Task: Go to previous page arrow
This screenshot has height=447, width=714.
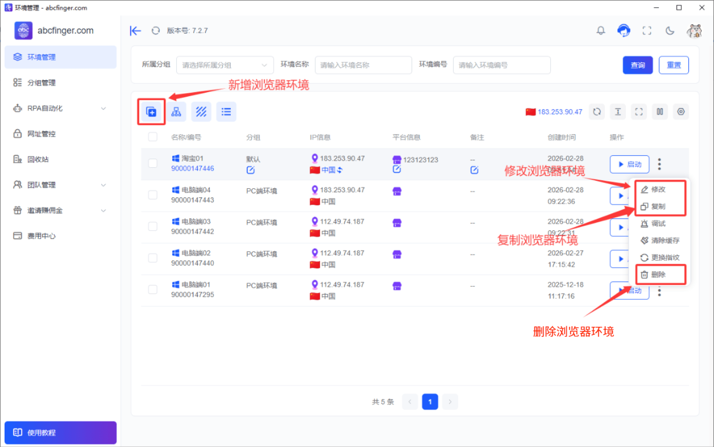Action: pos(410,401)
